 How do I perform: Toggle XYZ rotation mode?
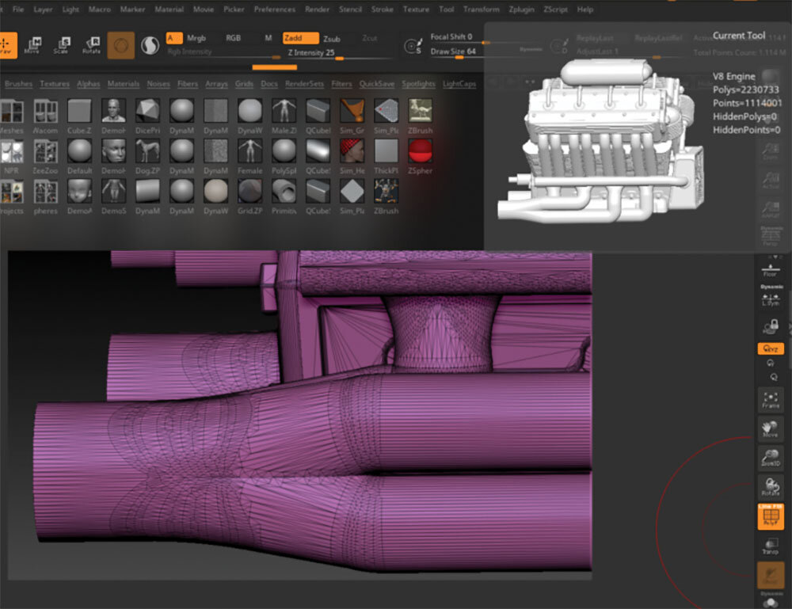(771, 348)
